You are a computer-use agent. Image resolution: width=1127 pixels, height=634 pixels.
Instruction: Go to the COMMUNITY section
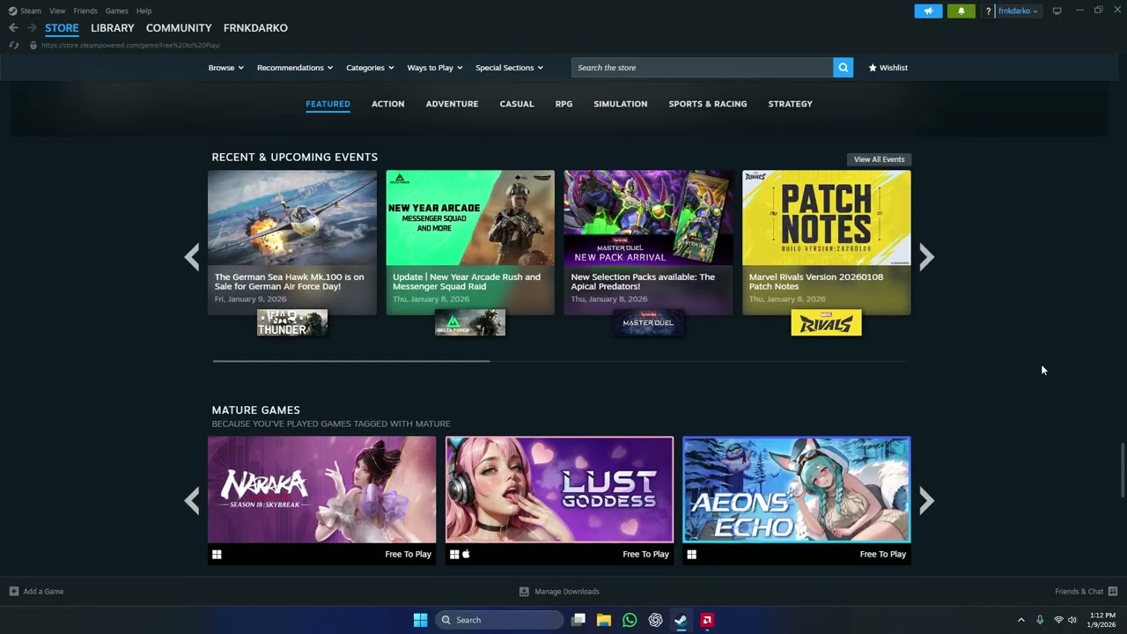[x=179, y=28]
